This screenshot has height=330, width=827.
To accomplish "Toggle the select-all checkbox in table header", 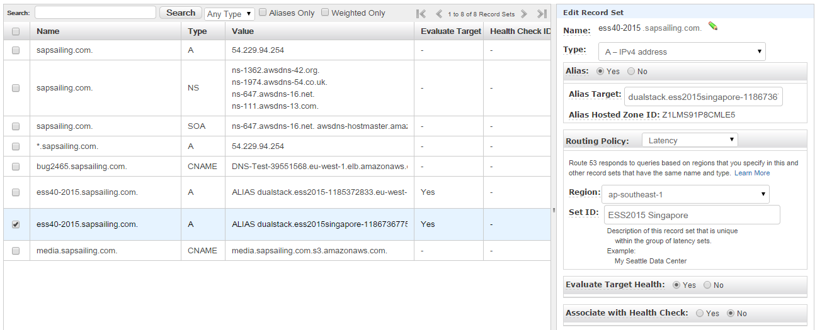I will [x=16, y=31].
